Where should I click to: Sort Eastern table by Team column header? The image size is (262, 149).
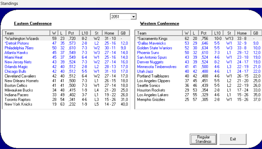point(26,33)
